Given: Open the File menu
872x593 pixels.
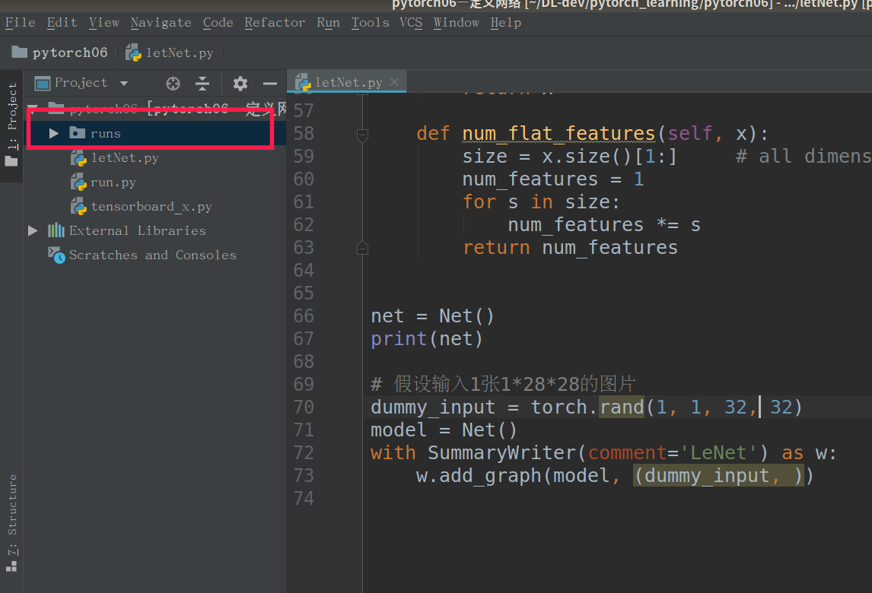Looking at the screenshot, I should coord(21,23).
